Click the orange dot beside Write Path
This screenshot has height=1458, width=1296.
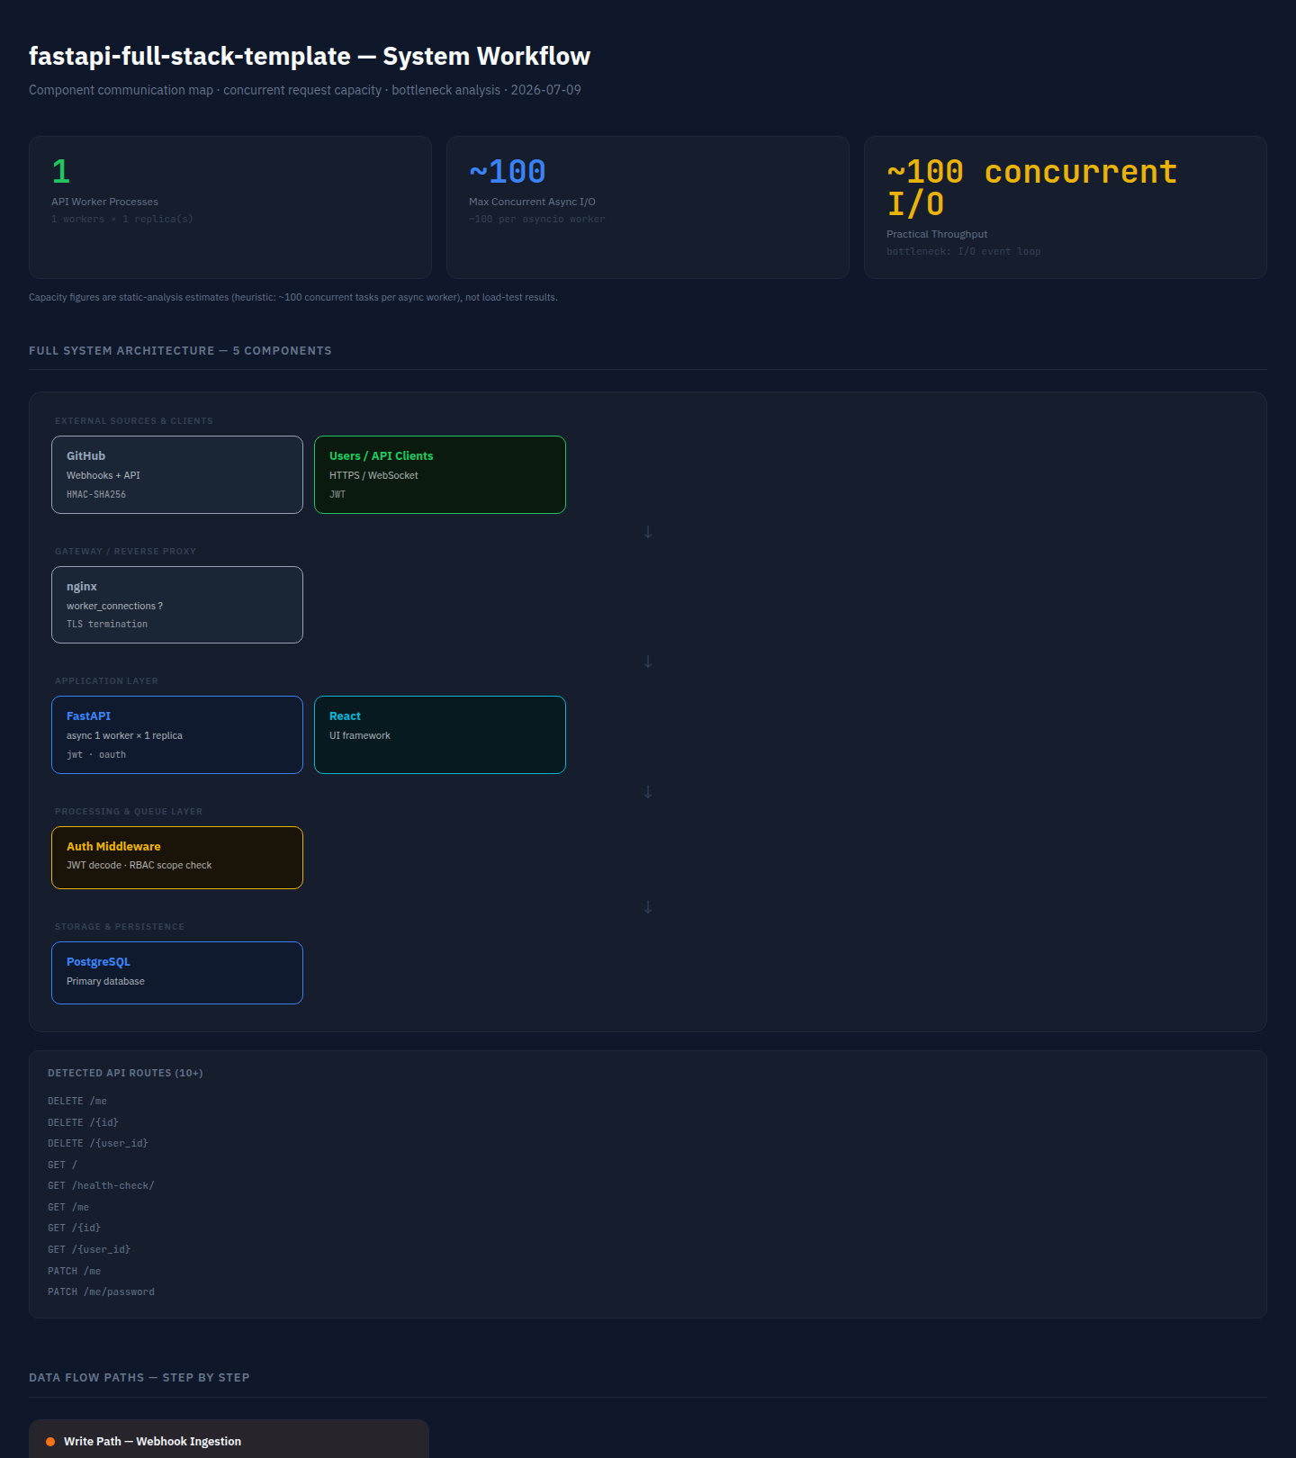tap(50, 1442)
